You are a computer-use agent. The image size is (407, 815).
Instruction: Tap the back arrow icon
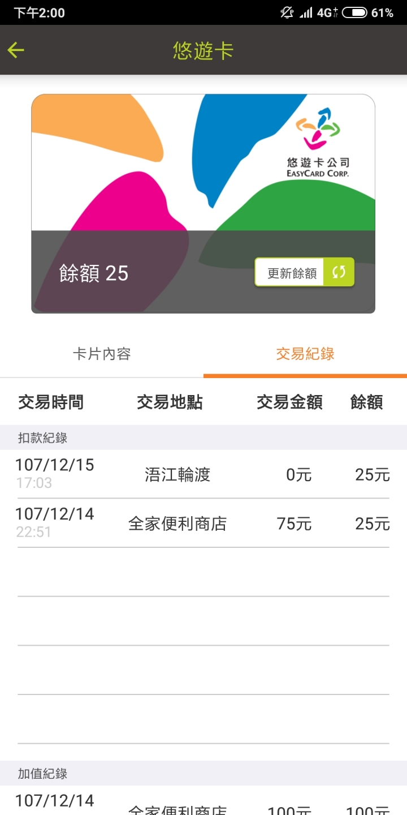click(x=16, y=50)
